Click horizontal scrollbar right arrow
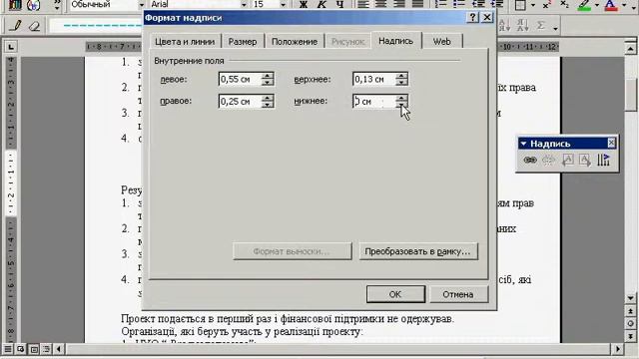 coord(618,349)
